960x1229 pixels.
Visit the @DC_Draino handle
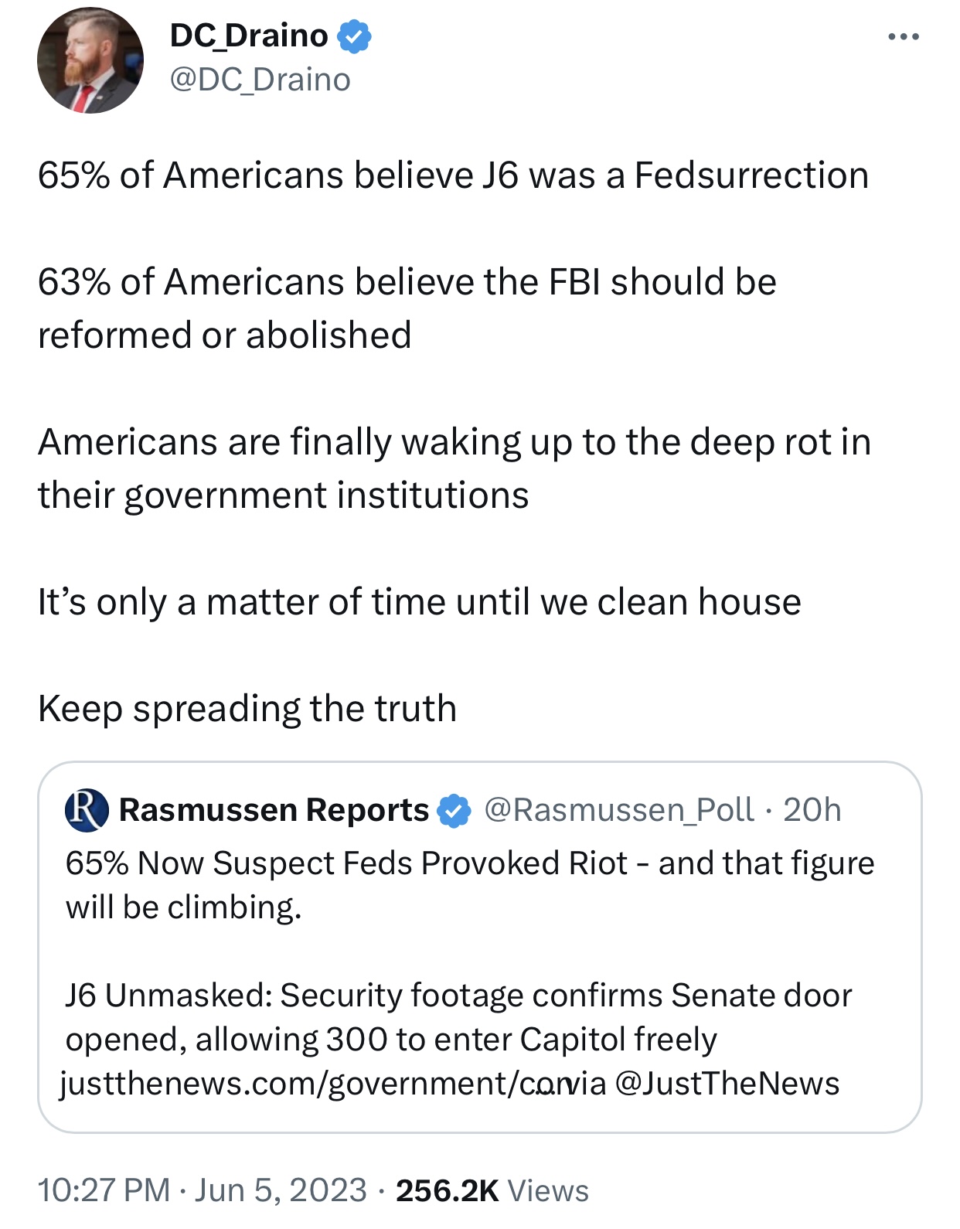(x=260, y=80)
